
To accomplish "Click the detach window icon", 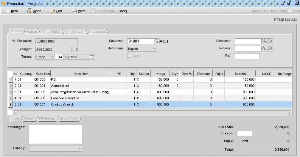I will click(289, 3).
